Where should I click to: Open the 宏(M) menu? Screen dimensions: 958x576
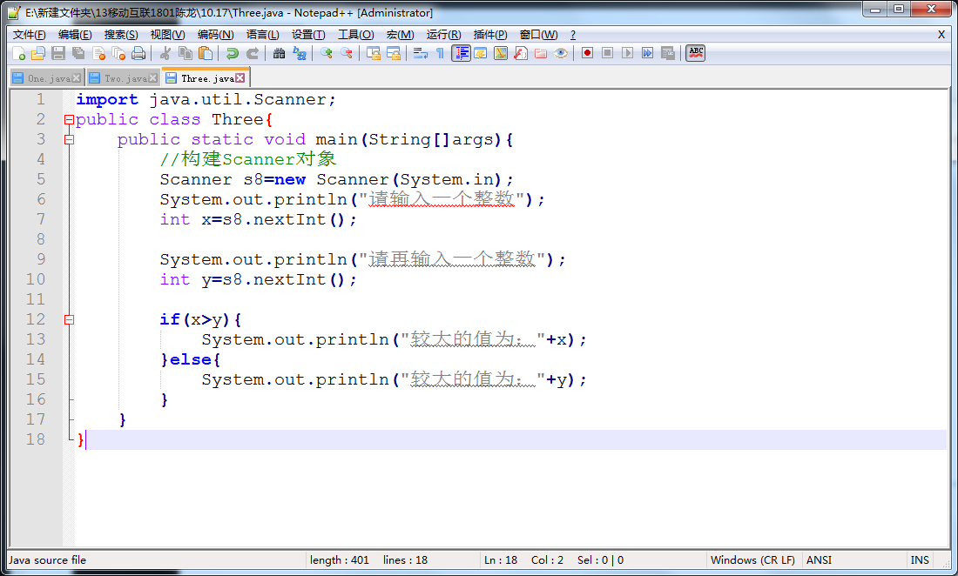[401, 35]
